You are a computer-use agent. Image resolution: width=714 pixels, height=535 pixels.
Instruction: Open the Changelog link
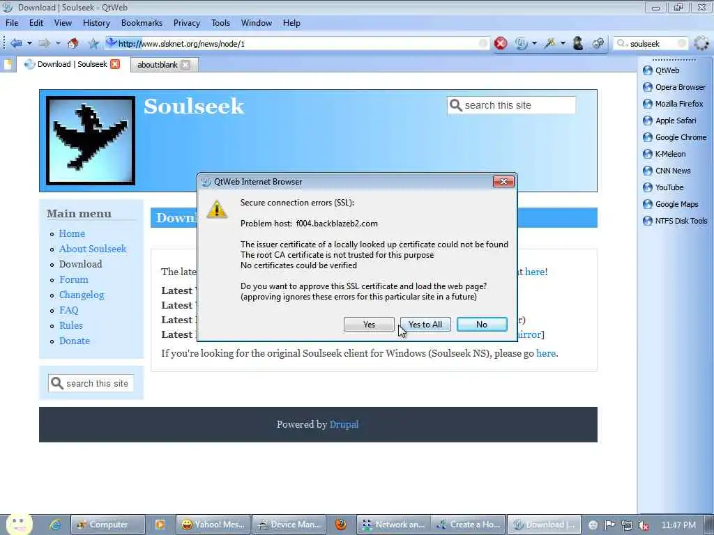pos(82,295)
